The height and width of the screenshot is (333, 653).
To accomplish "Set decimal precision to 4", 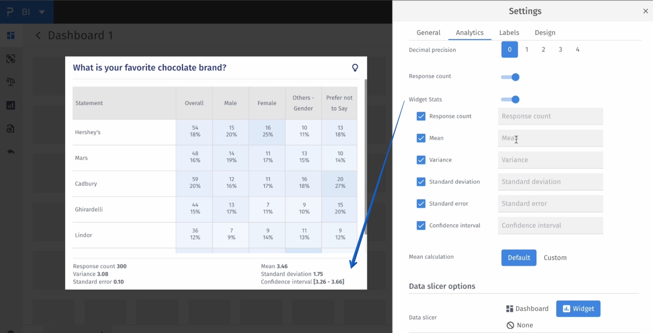I will (x=577, y=50).
